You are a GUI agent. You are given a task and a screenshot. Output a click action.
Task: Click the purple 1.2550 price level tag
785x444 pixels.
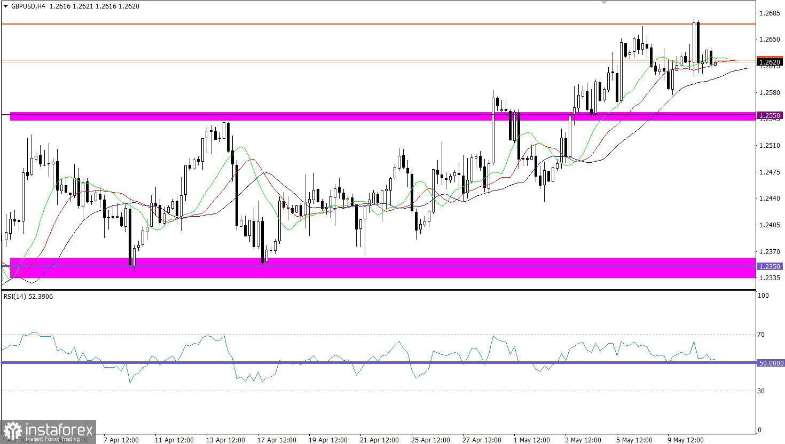770,115
